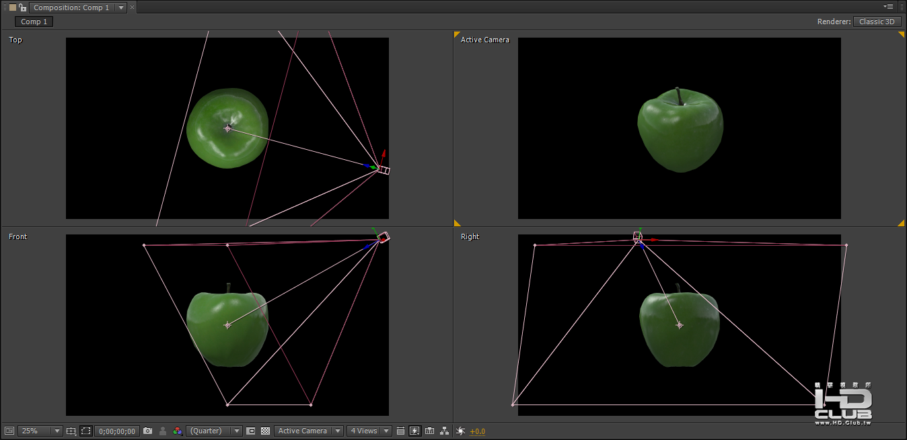Open the Quarter resolution dropdown
This screenshot has height=440, width=907.
coord(215,431)
